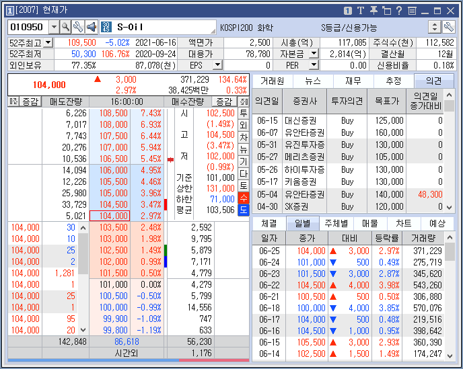Click the right 증감 button by 매수잔량

point(224,101)
